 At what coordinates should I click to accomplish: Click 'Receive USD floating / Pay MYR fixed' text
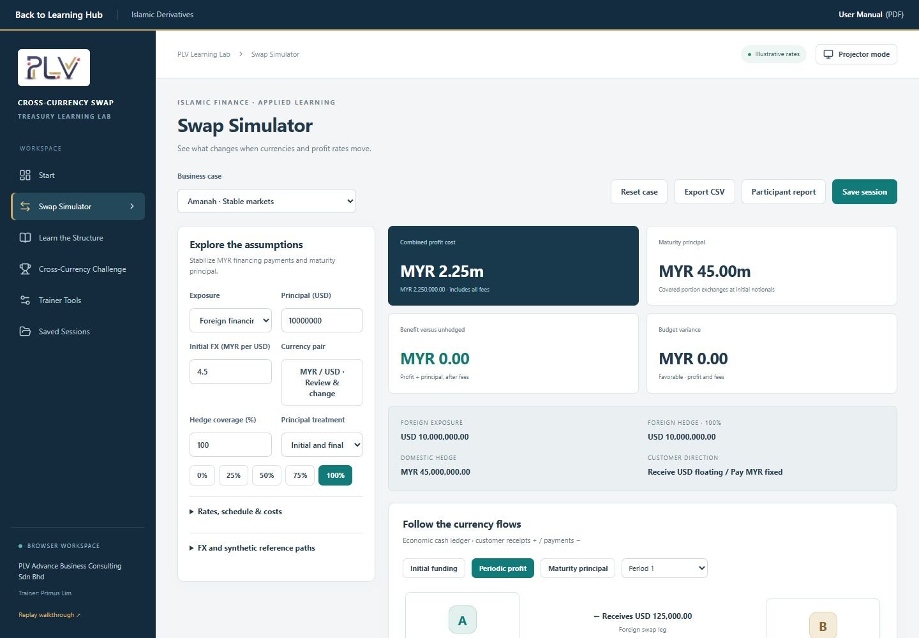click(715, 472)
